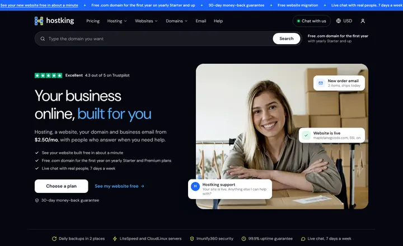Click the Daily backups refresh icon
The height and width of the screenshot is (246, 403).
(54, 239)
